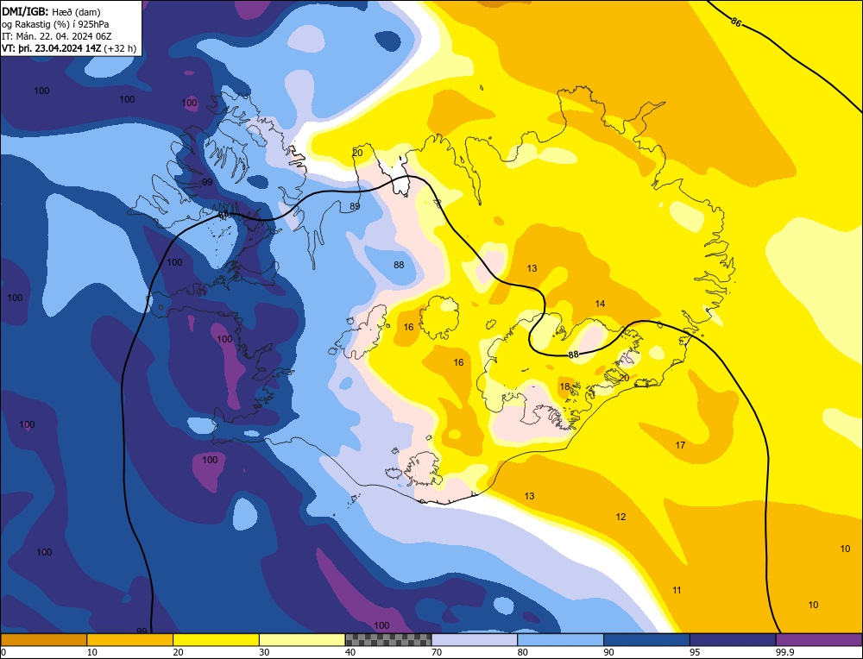Viewport: 863px width, 659px height.
Task: Select the dark indigo 95–99.9 legend swatch
Action: 733,640
